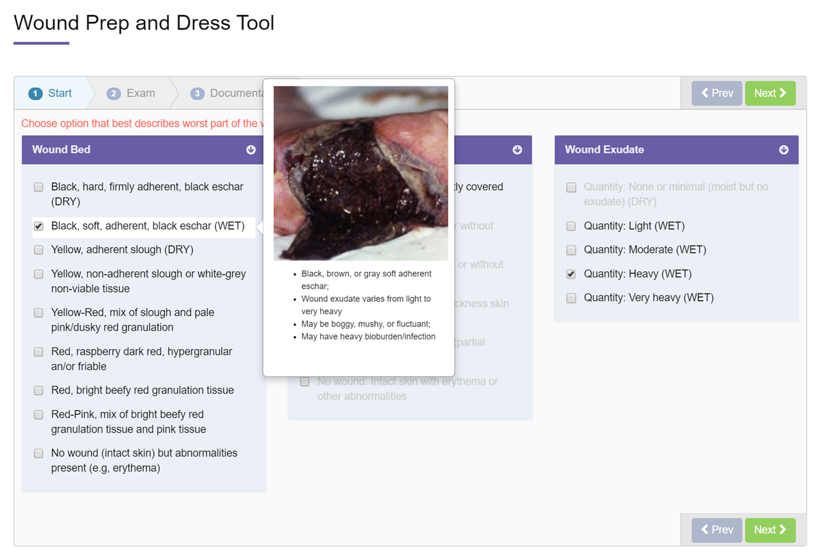This screenshot has width=821, height=560.
Task: Click the right chevron on bottom Next button
Action: coord(782,529)
